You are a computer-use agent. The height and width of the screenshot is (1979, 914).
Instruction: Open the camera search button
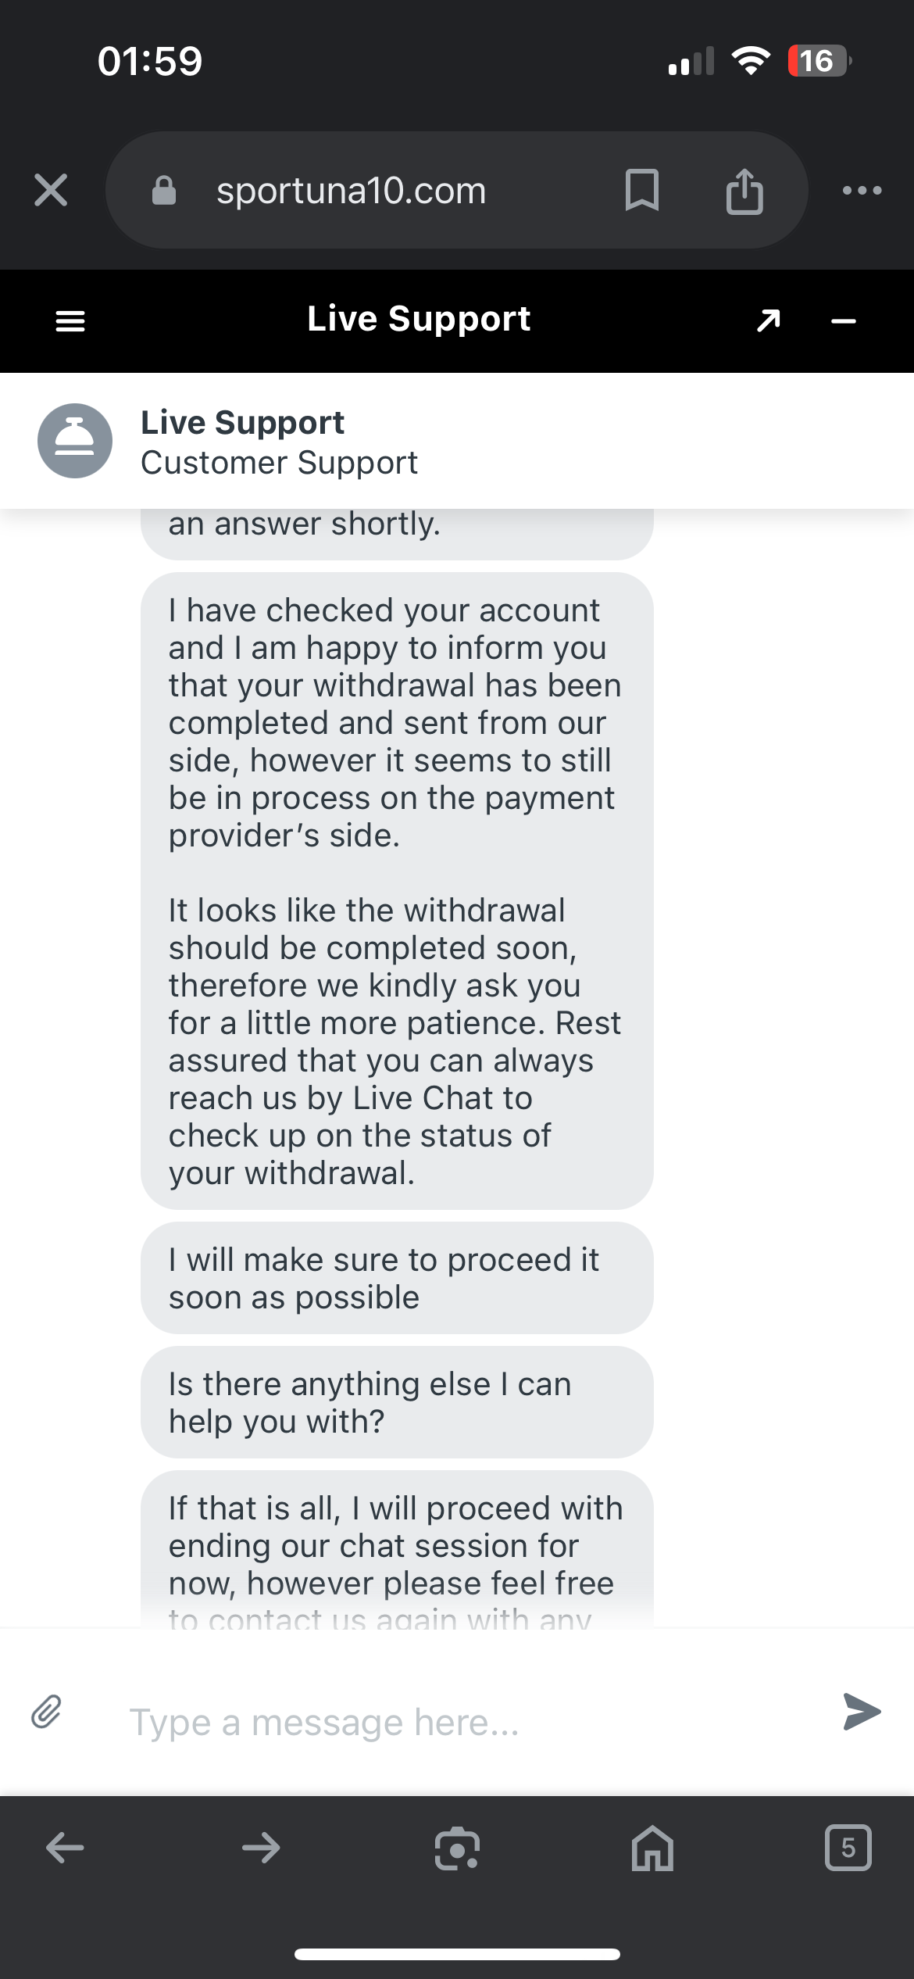pos(457,1848)
